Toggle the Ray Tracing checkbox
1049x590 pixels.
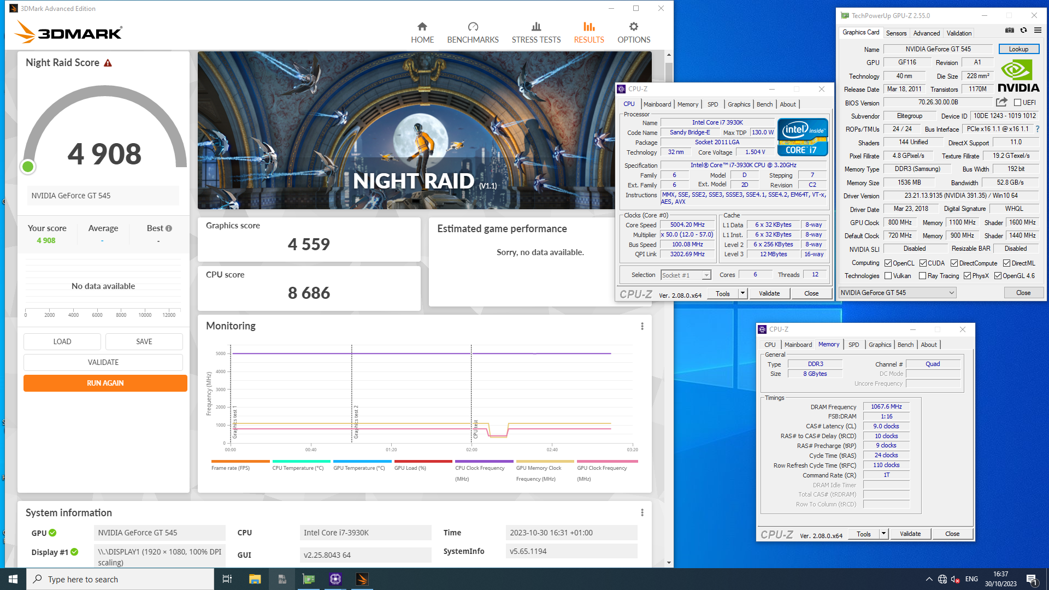[x=922, y=276]
